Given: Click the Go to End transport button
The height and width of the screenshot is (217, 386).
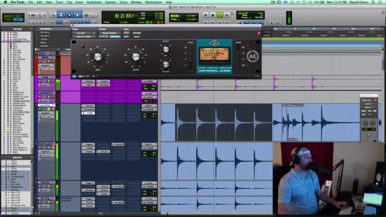Looking at the screenshot, I should [x=227, y=23].
